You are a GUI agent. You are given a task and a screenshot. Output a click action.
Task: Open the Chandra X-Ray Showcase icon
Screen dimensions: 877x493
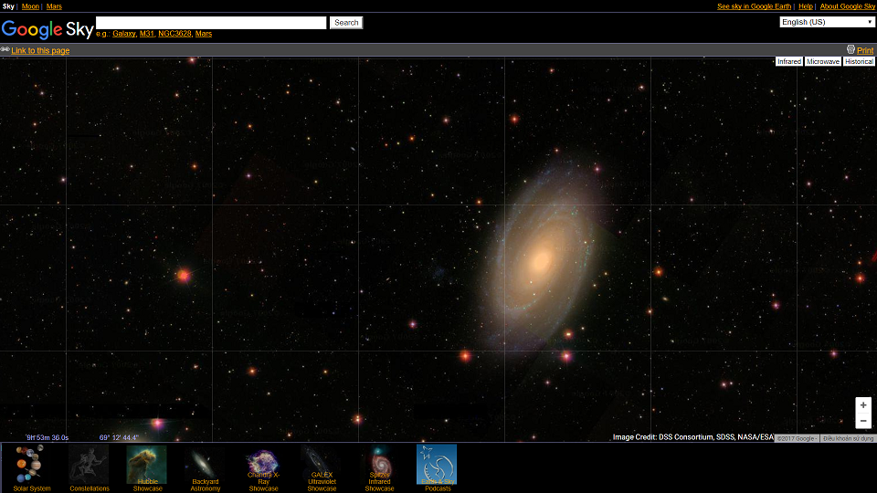[x=263, y=465]
